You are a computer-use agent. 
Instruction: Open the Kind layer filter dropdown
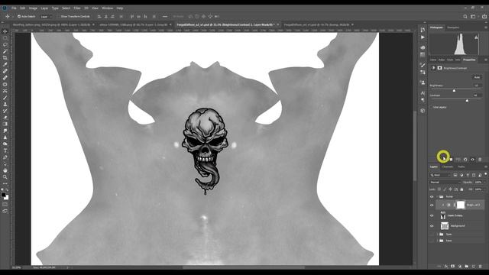(x=440, y=175)
